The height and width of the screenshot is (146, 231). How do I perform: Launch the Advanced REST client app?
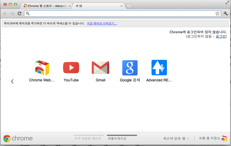click(x=159, y=68)
